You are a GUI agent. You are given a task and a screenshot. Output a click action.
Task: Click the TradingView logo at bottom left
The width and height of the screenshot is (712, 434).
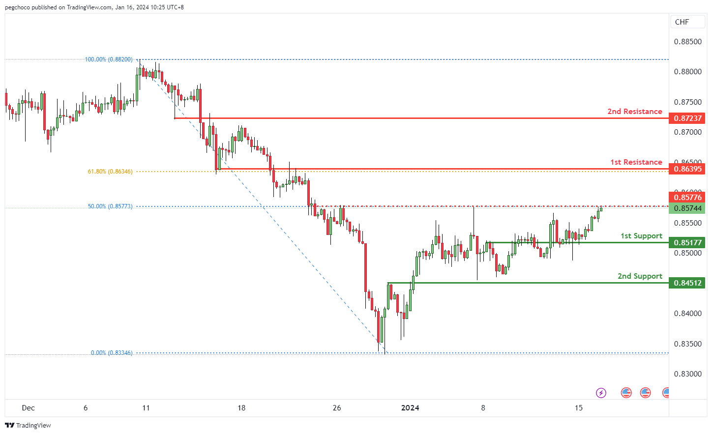[28, 425]
